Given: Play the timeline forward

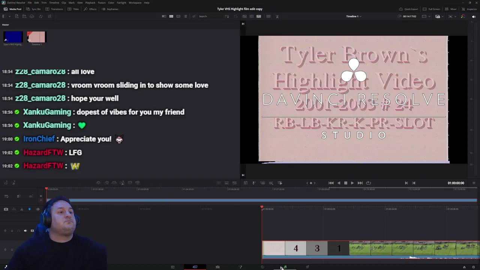Looking at the screenshot, I should (352, 183).
